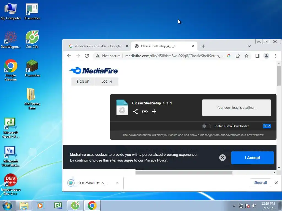Dismiss the cookie banner with X

[x=222, y=157]
